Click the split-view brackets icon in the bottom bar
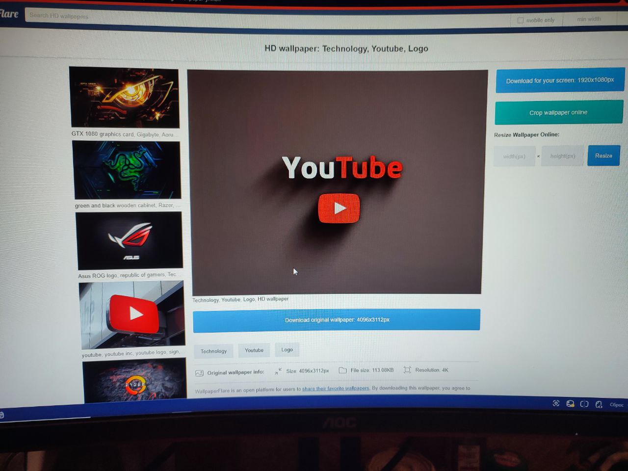 pyautogui.click(x=584, y=404)
